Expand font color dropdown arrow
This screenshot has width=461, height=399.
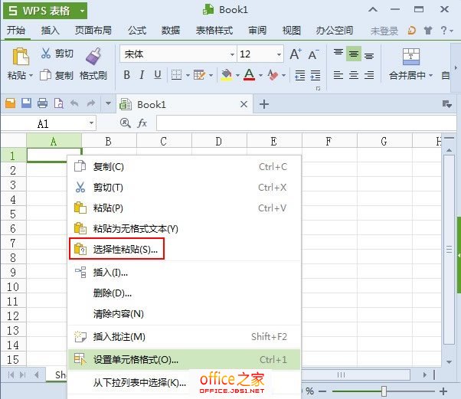(260, 76)
